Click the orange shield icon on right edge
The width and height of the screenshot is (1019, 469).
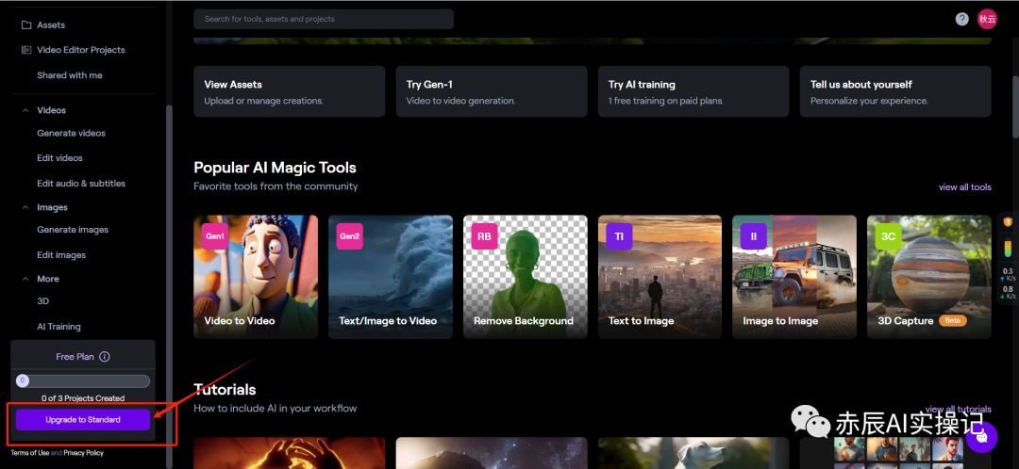(1008, 222)
